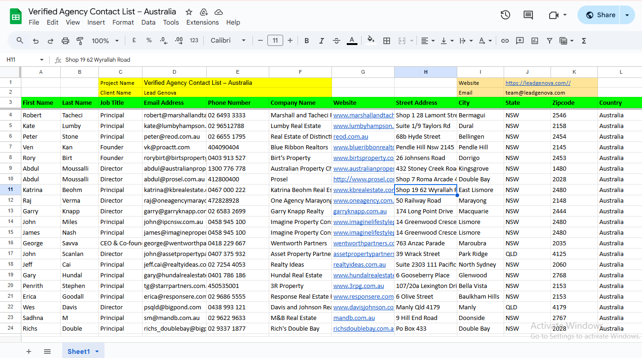This screenshot has height=358, width=642.
Task: Open the search menus magnifier
Action: click(20, 41)
